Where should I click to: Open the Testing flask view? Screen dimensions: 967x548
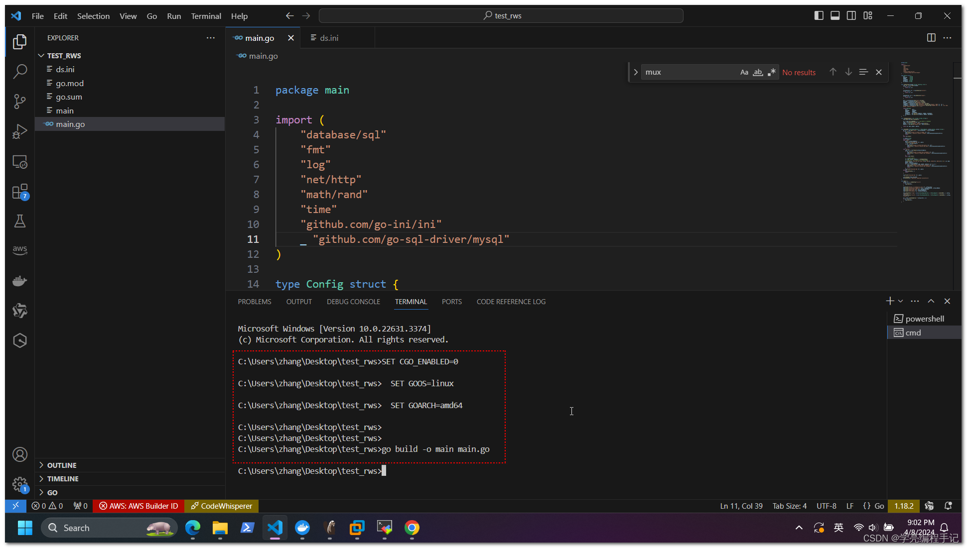[x=19, y=221]
